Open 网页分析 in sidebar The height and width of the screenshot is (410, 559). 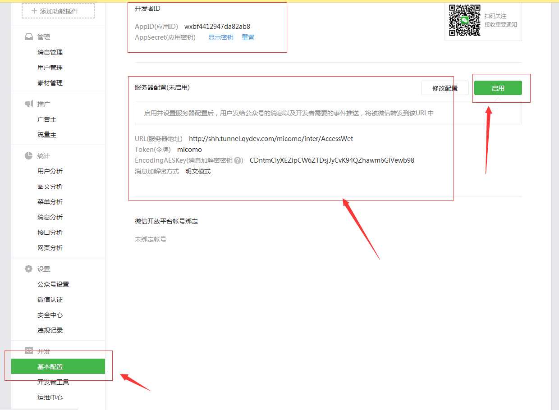click(x=50, y=248)
